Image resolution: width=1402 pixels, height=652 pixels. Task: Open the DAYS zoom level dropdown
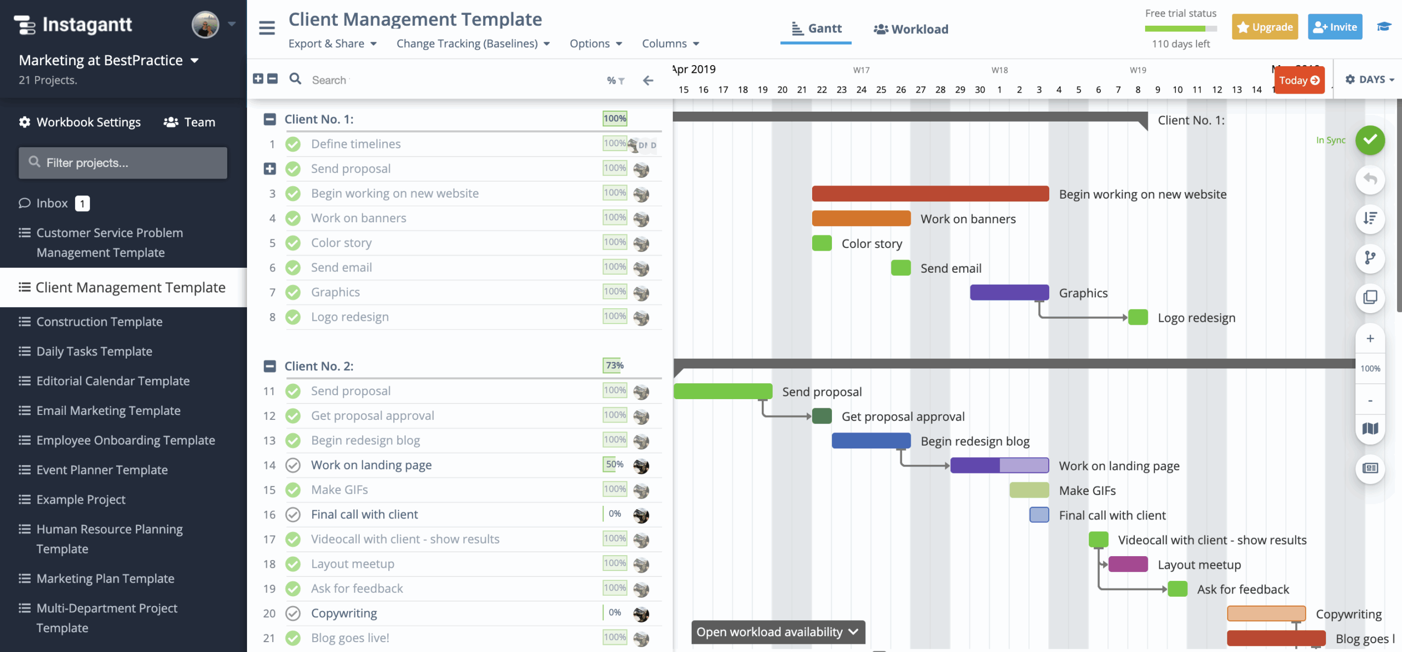[x=1369, y=79]
